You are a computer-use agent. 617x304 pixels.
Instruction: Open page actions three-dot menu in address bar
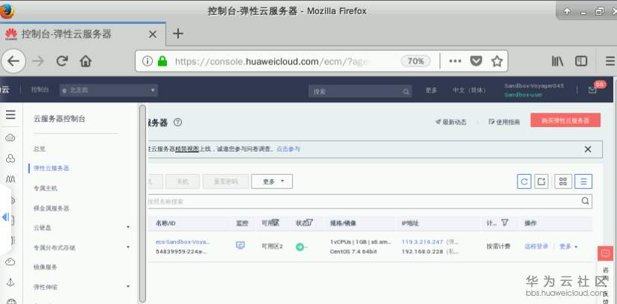pos(455,61)
